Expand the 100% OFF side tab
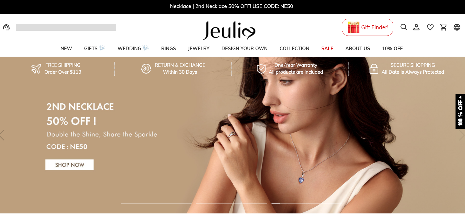Image resolution: width=465 pixels, height=216 pixels. [x=460, y=111]
